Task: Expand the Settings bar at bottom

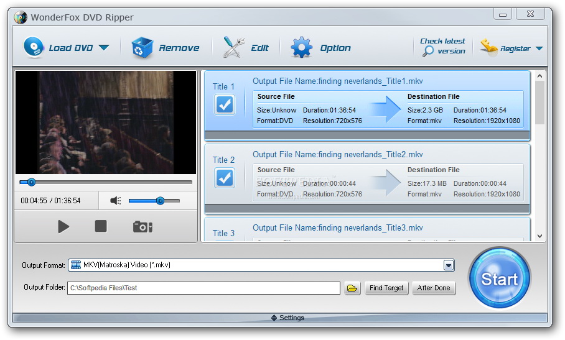Action: (x=280, y=318)
